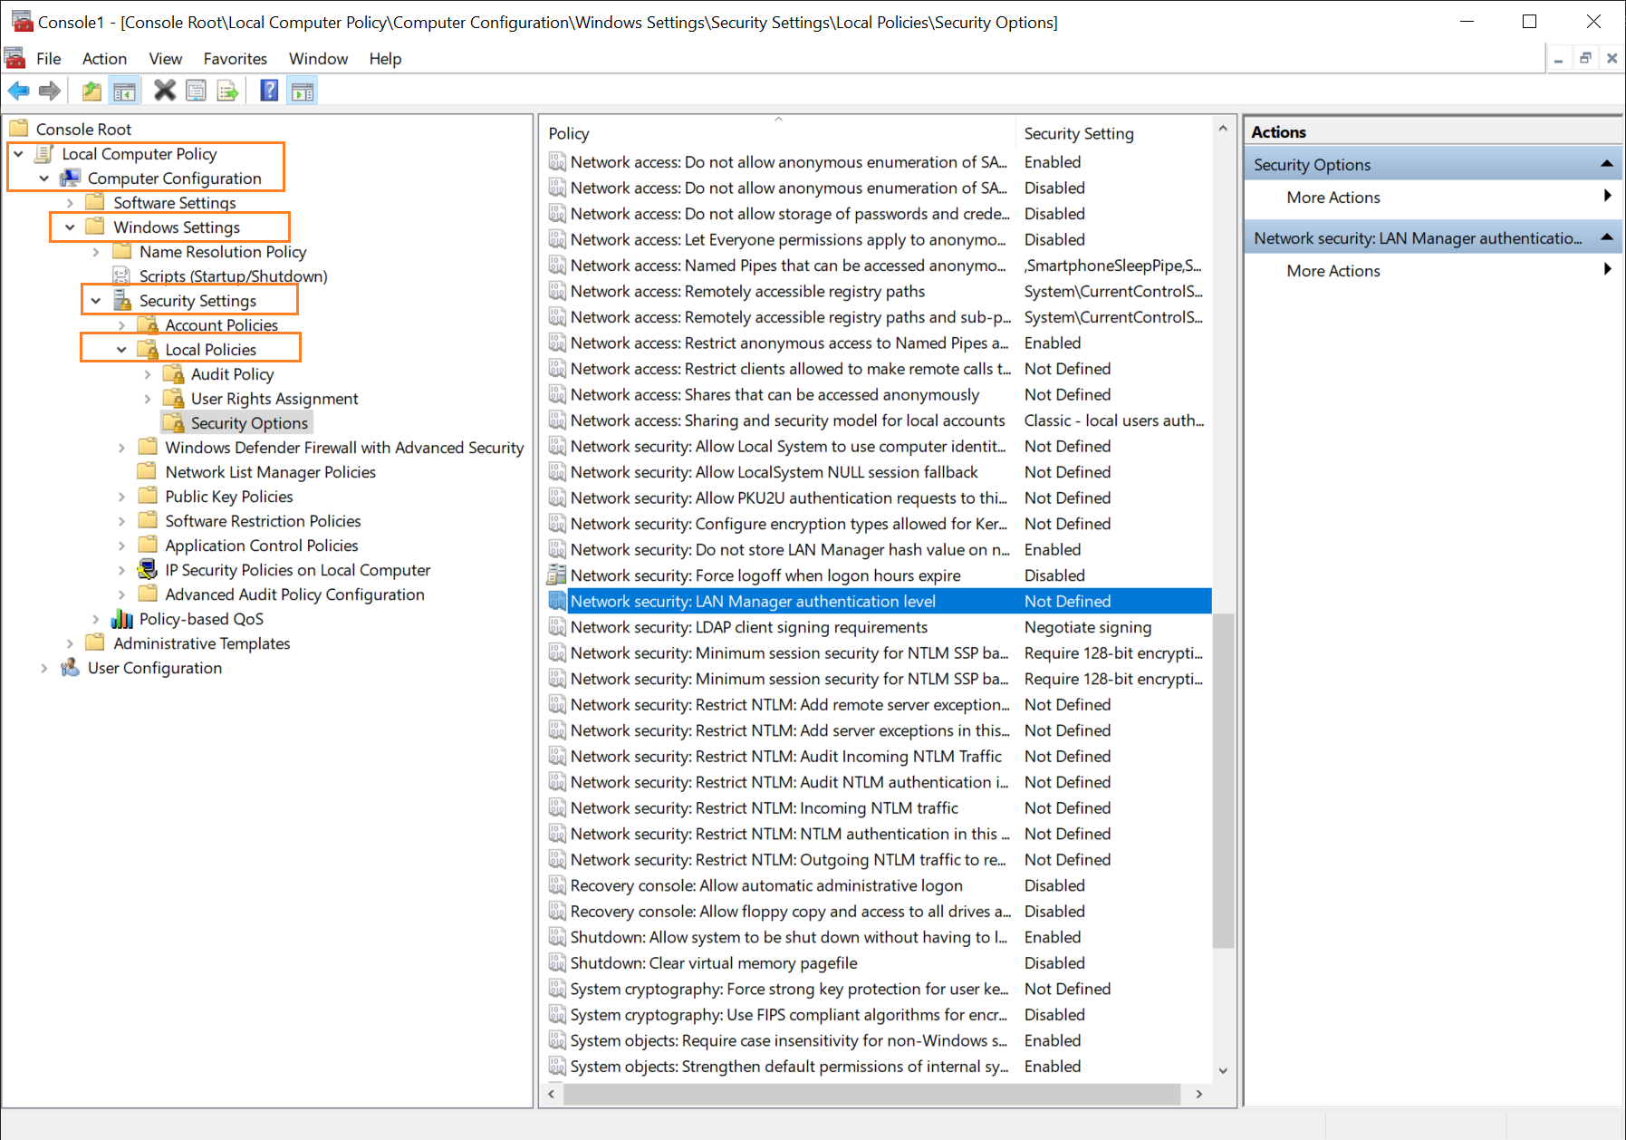Image resolution: width=1626 pixels, height=1140 pixels.
Task: Expand the User Configuration node
Action: point(43,668)
